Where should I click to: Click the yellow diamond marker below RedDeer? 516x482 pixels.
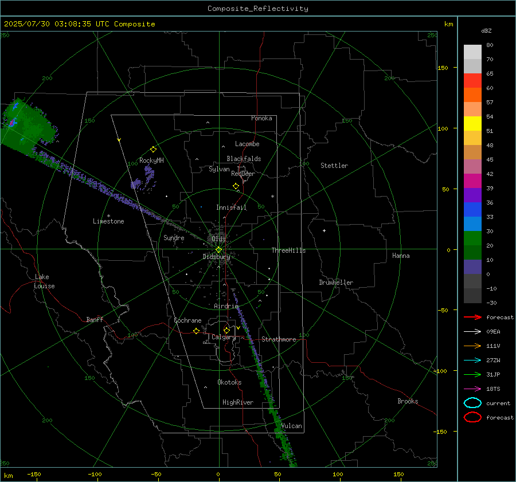pos(236,186)
